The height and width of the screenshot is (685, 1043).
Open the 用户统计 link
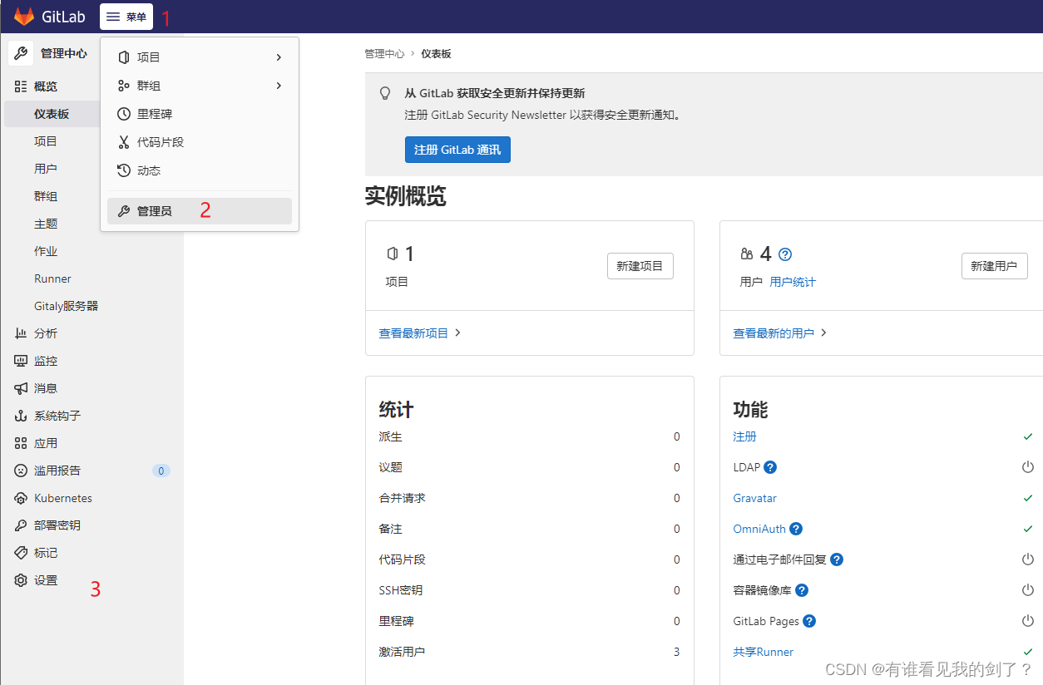793,282
